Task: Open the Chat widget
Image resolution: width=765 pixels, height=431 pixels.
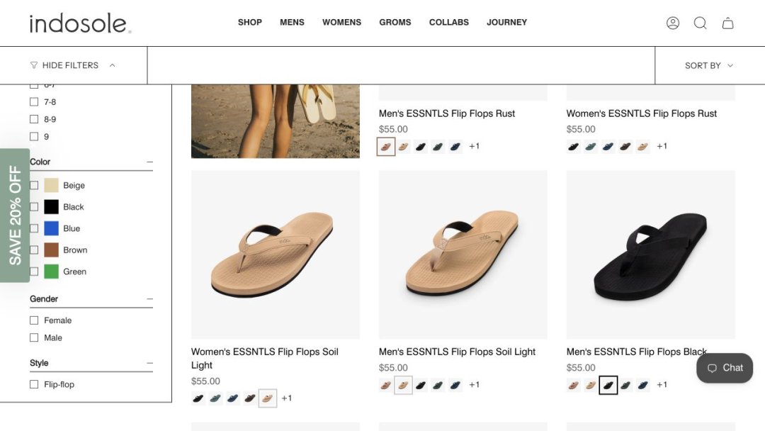Action: (725, 368)
